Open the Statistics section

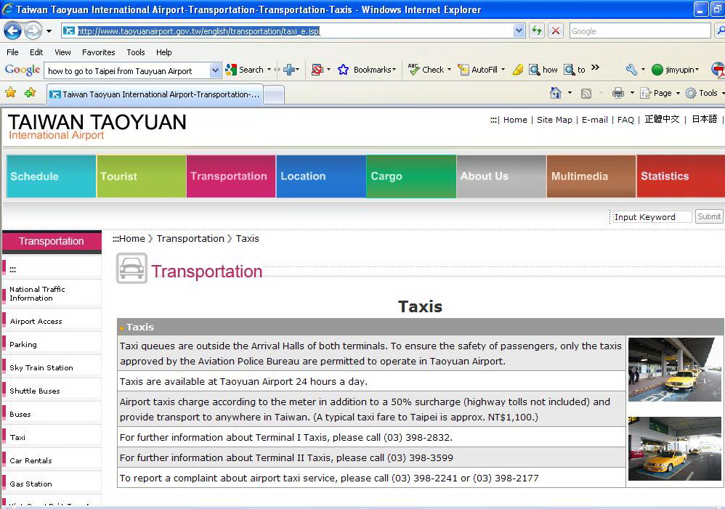point(681,176)
